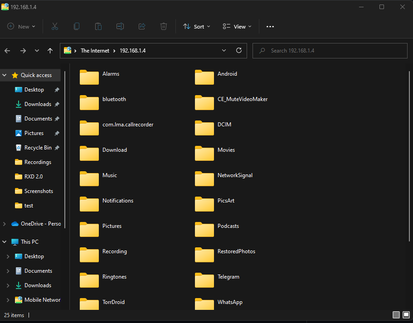
Task: Collapse the This PC tree node
Action: [x=5, y=241]
